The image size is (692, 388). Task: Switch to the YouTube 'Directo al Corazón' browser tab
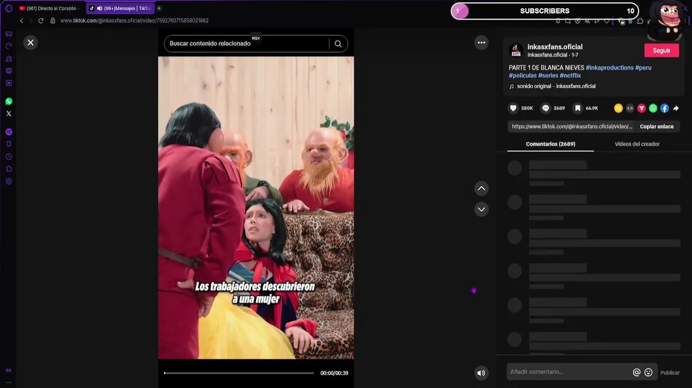(49, 9)
